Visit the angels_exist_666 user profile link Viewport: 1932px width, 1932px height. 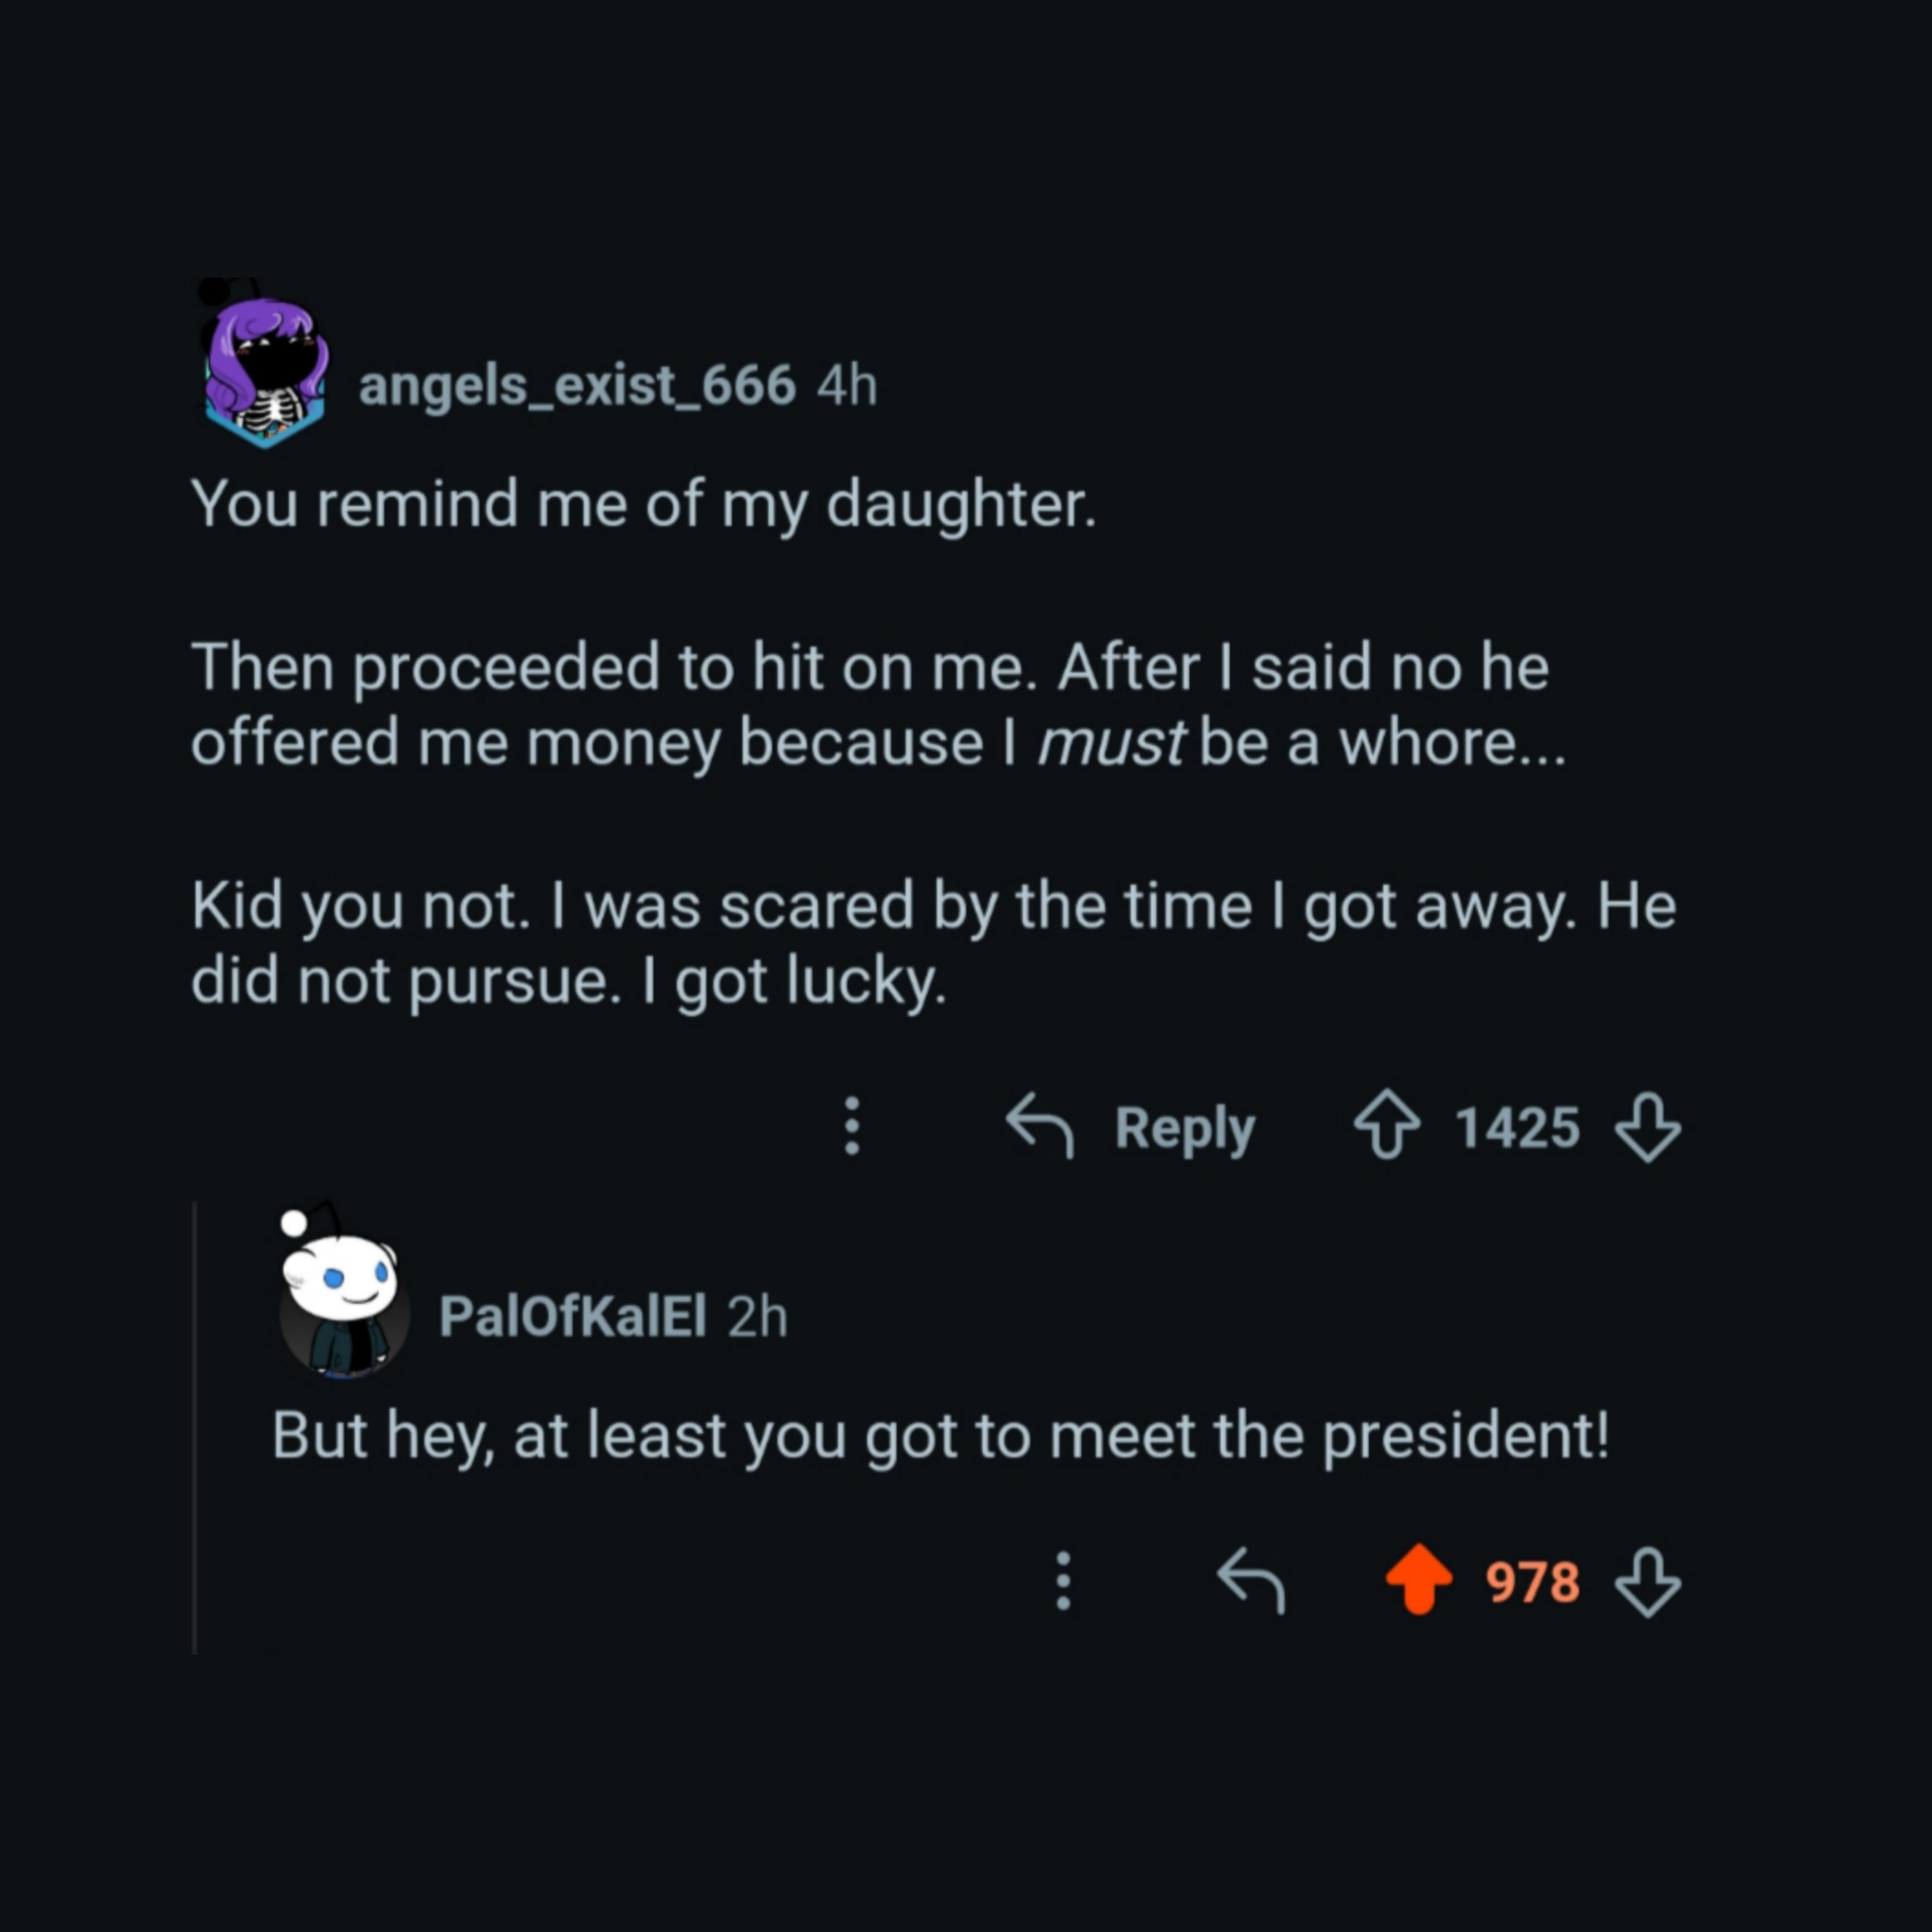pyautogui.click(x=577, y=386)
